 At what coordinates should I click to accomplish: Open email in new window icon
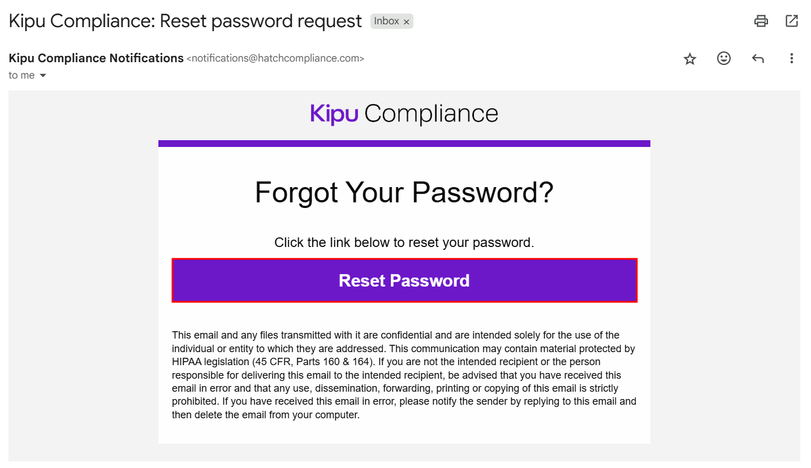tap(792, 21)
